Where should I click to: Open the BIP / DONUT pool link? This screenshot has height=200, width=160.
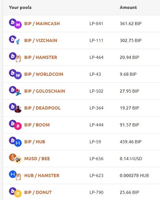coord(38,192)
